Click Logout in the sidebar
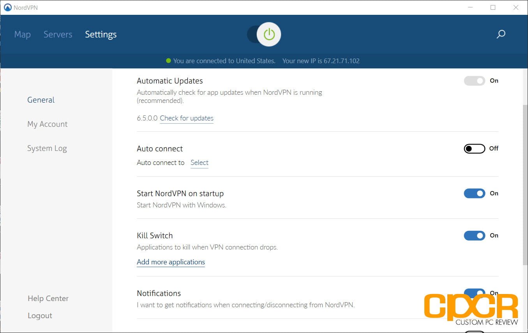Viewport: 528px width, 333px height. [40, 315]
